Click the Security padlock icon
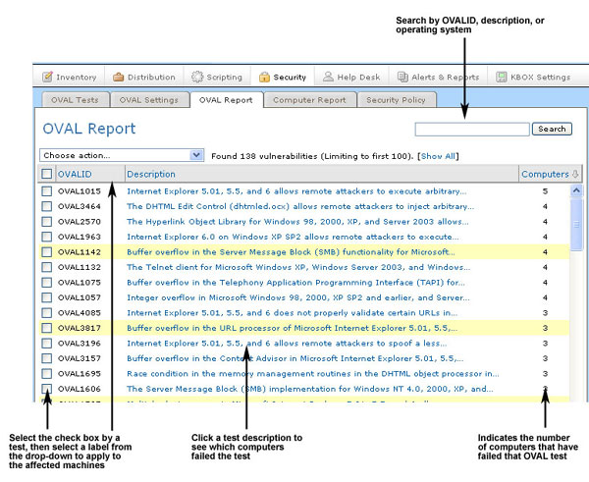Viewport: 589px width, 482px height. [265, 77]
